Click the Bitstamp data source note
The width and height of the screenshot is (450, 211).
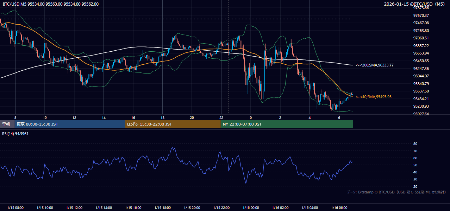tap(396, 192)
